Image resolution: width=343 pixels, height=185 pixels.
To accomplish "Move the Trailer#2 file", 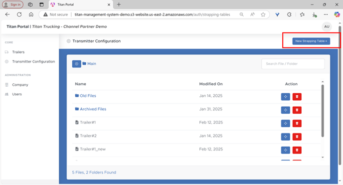I will pos(286,137).
